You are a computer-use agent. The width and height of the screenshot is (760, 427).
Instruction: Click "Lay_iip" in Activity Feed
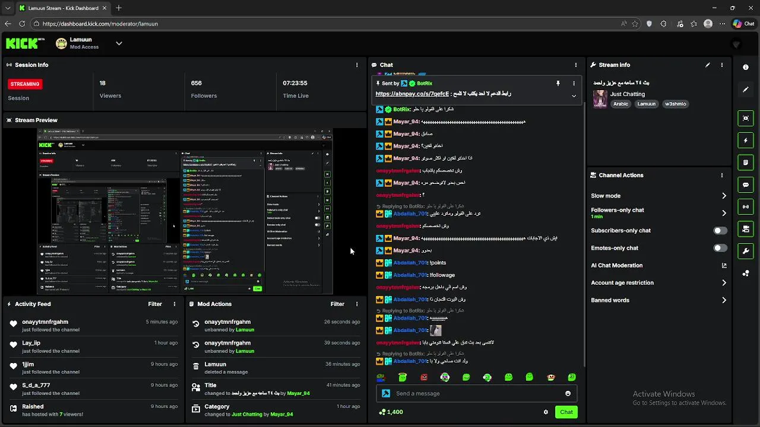pyautogui.click(x=31, y=343)
